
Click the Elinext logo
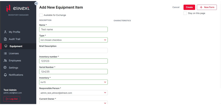(x=18, y=8)
